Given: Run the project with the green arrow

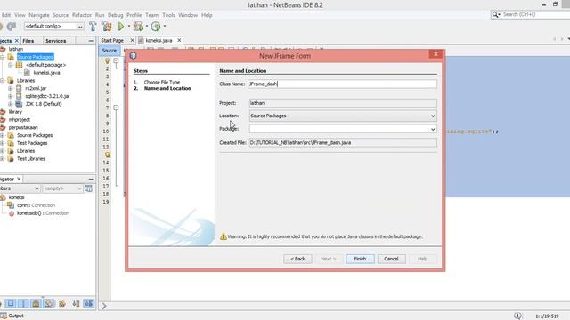Looking at the screenshot, I should [x=121, y=26].
